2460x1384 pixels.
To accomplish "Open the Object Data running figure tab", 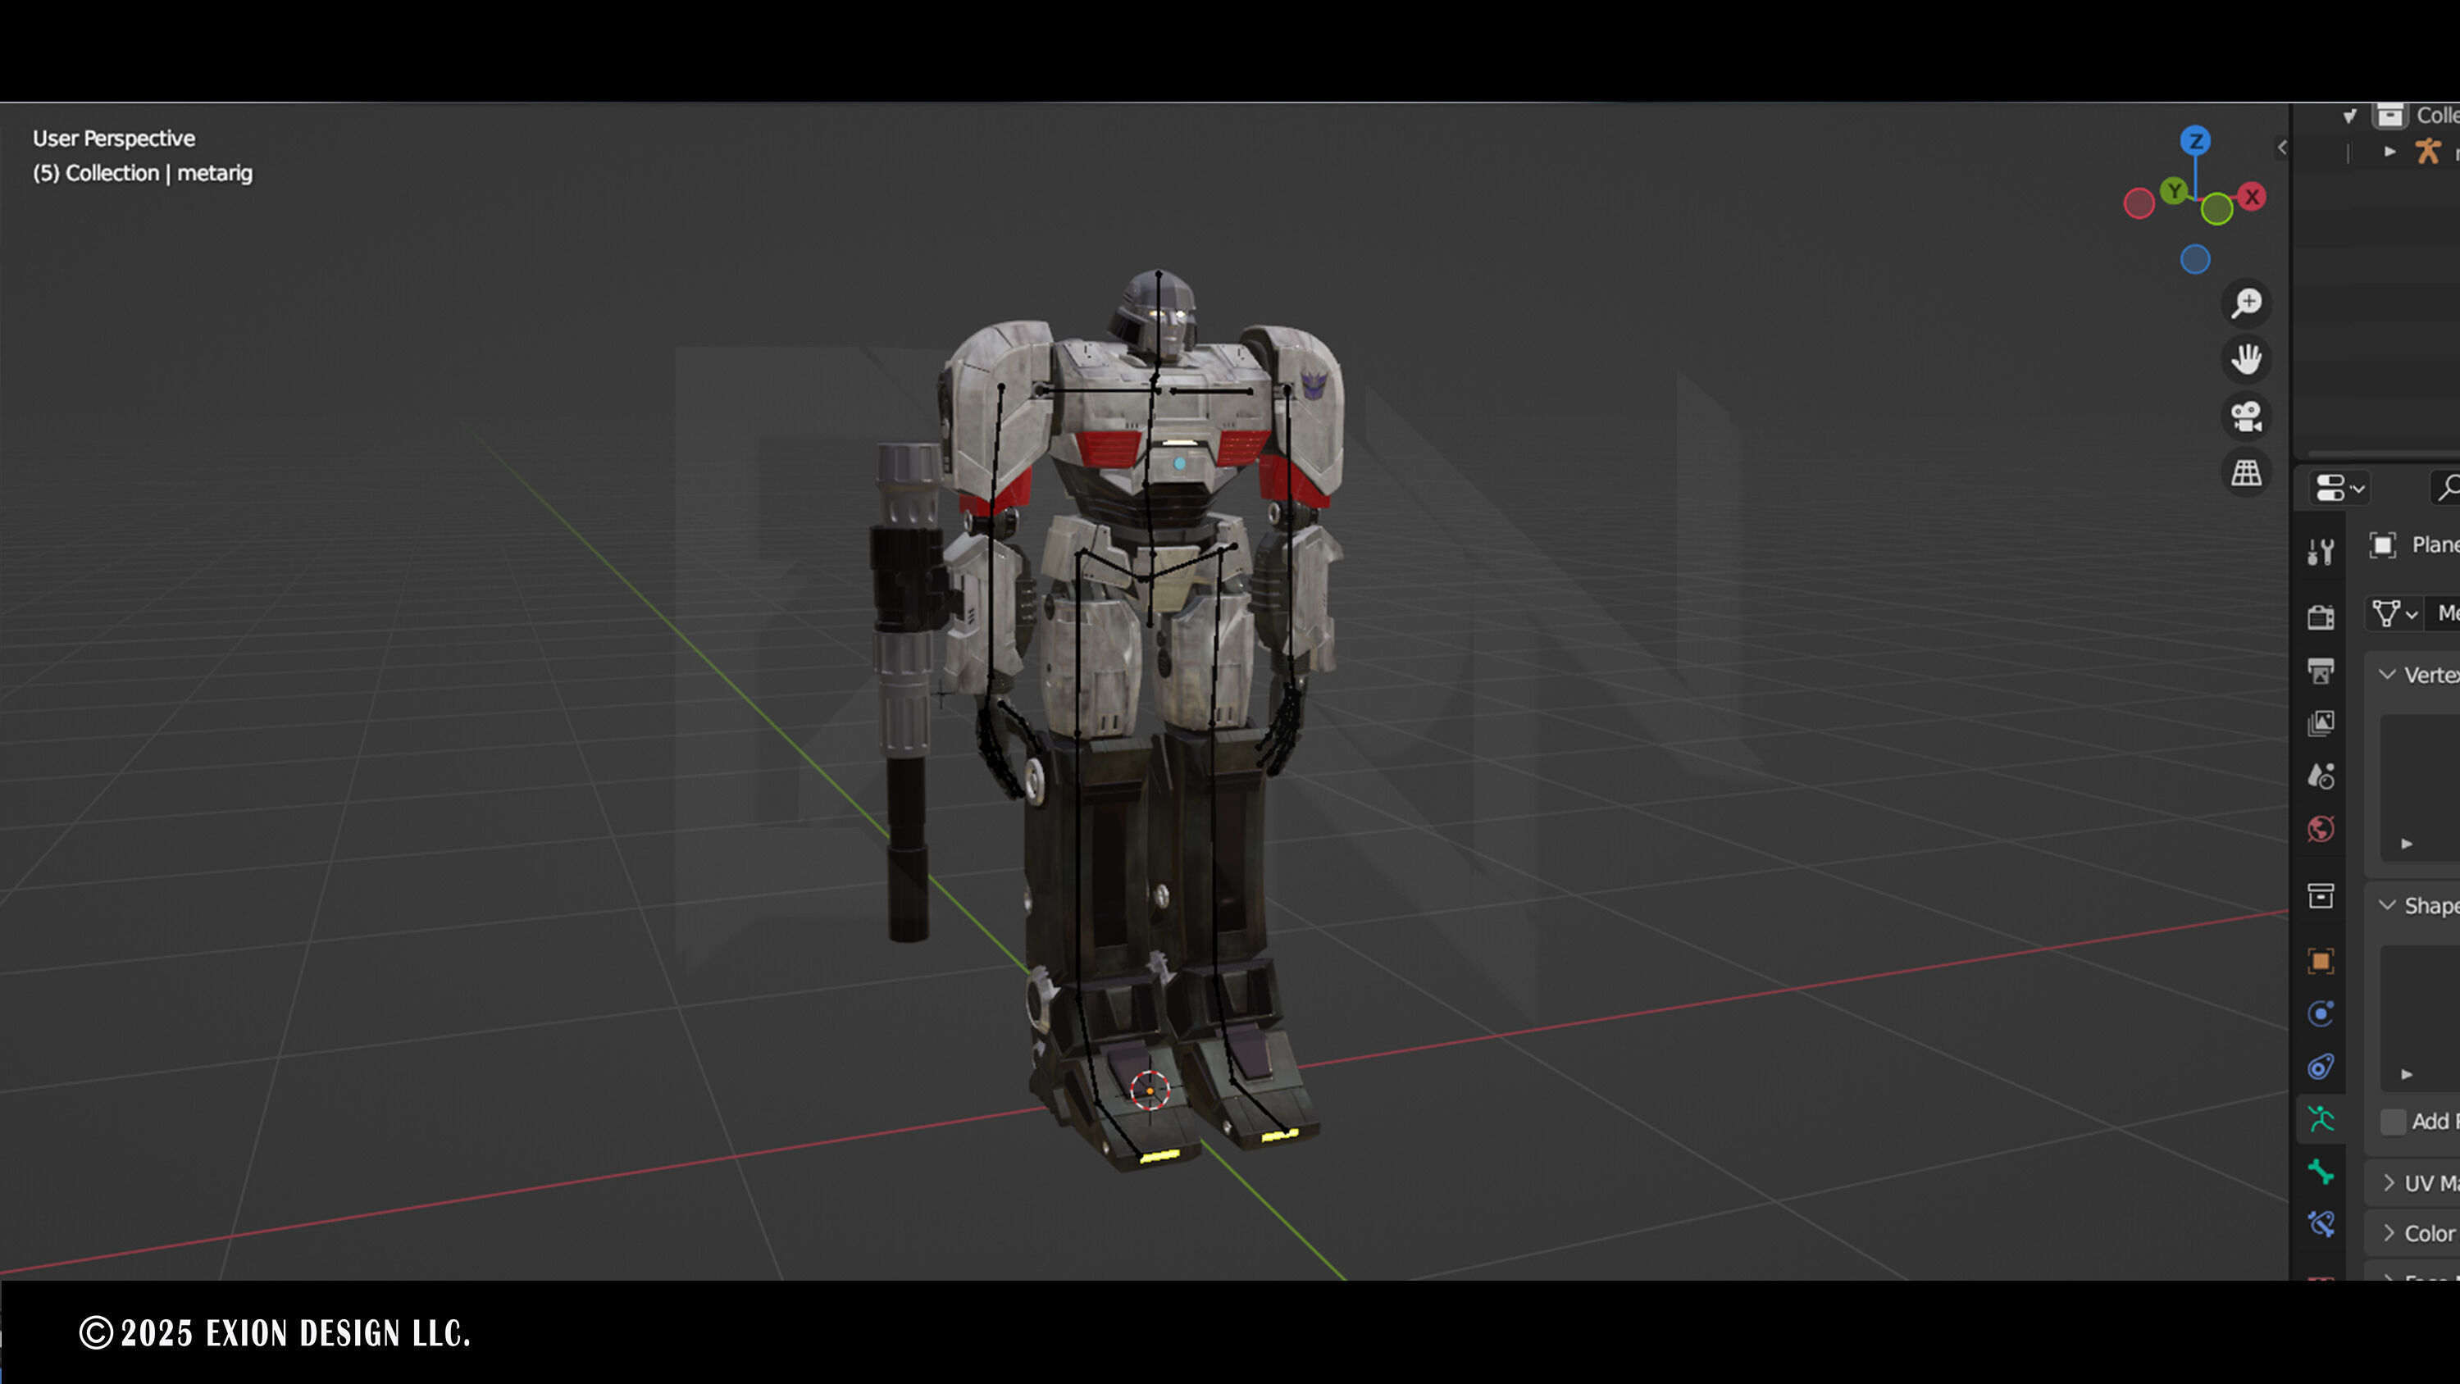I will pos(2321,1118).
